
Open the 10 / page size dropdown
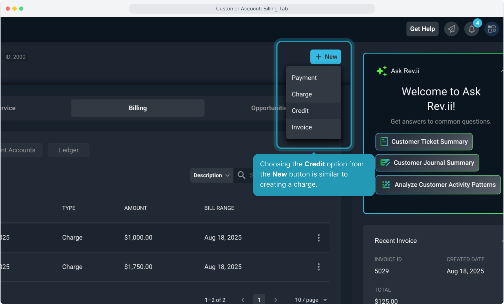point(311,300)
